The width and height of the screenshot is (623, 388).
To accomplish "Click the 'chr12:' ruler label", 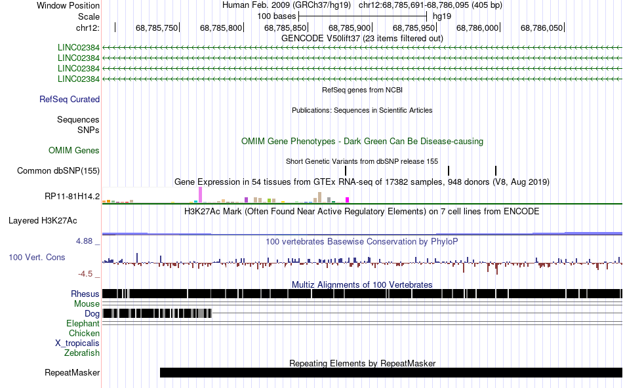I will (88, 28).
